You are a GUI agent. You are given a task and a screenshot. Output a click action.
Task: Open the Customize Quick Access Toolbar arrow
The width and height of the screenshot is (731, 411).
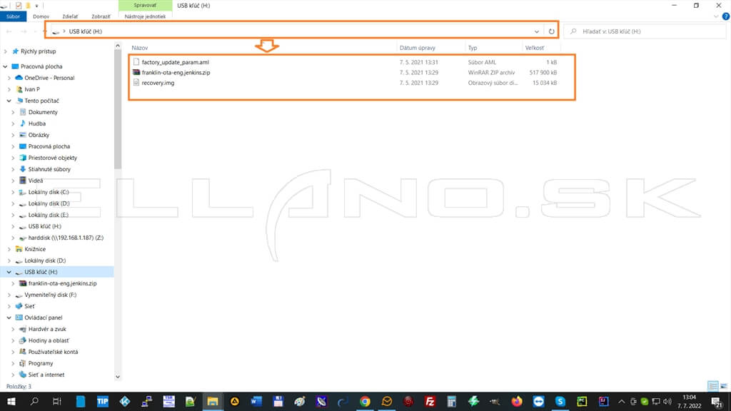(37, 6)
